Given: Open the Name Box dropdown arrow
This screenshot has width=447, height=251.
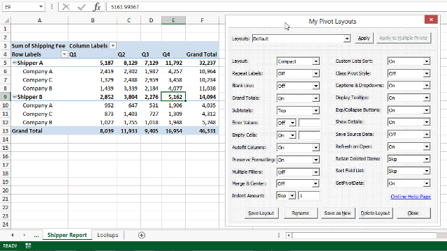Looking at the screenshot, I should [x=41, y=7].
